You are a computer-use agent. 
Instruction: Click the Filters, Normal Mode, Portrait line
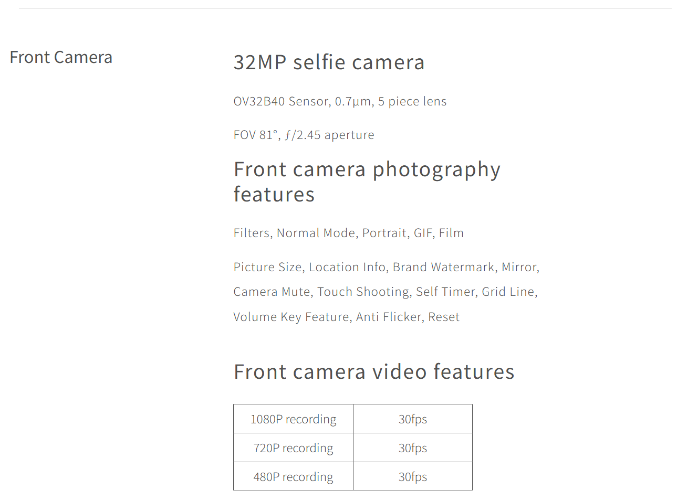(x=348, y=233)
